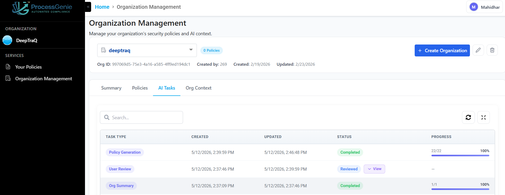Click the TASK TYPE column header

pos(116,137)
